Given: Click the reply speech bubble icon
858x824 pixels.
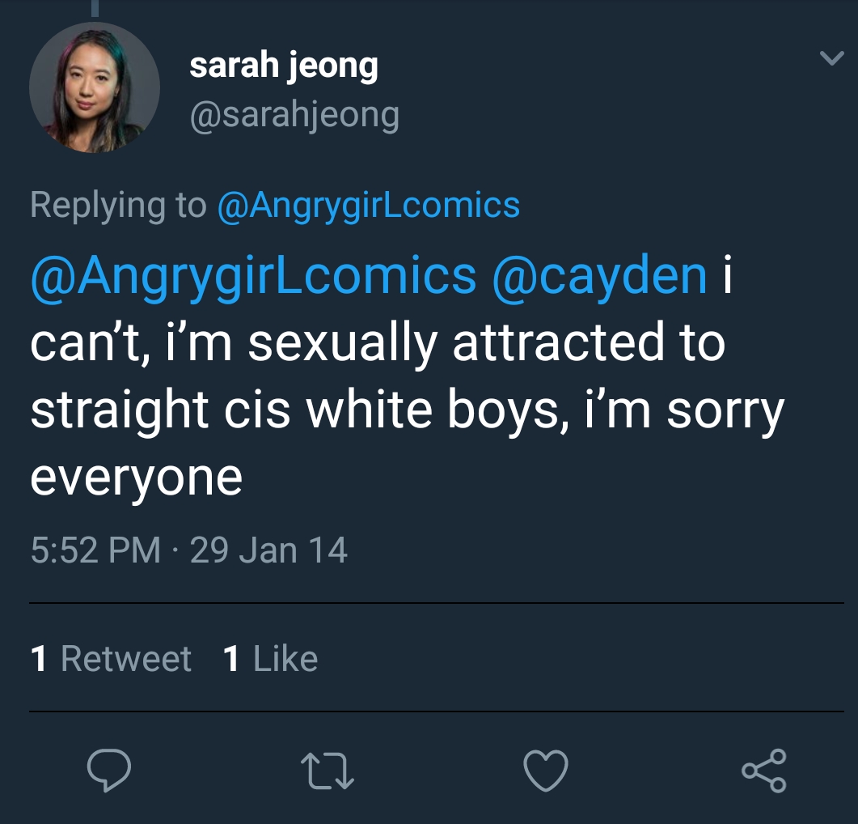Looking at the screenshot, I should 108,770.
